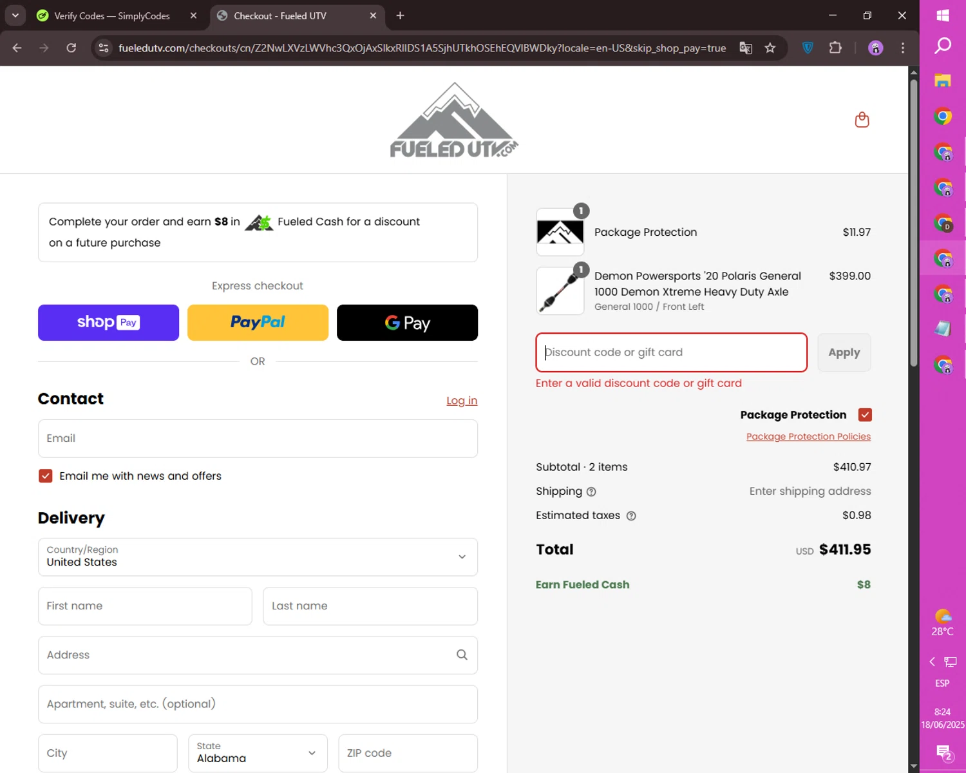Click the Shipping help question mark icon

(x=591, y=491)
